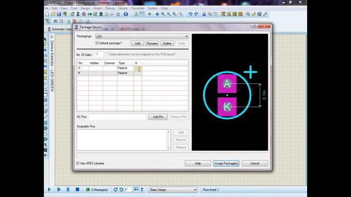Screen dimensions: 351x197
Task: Open the Base Design dropdown
Action: click(173, 190)
